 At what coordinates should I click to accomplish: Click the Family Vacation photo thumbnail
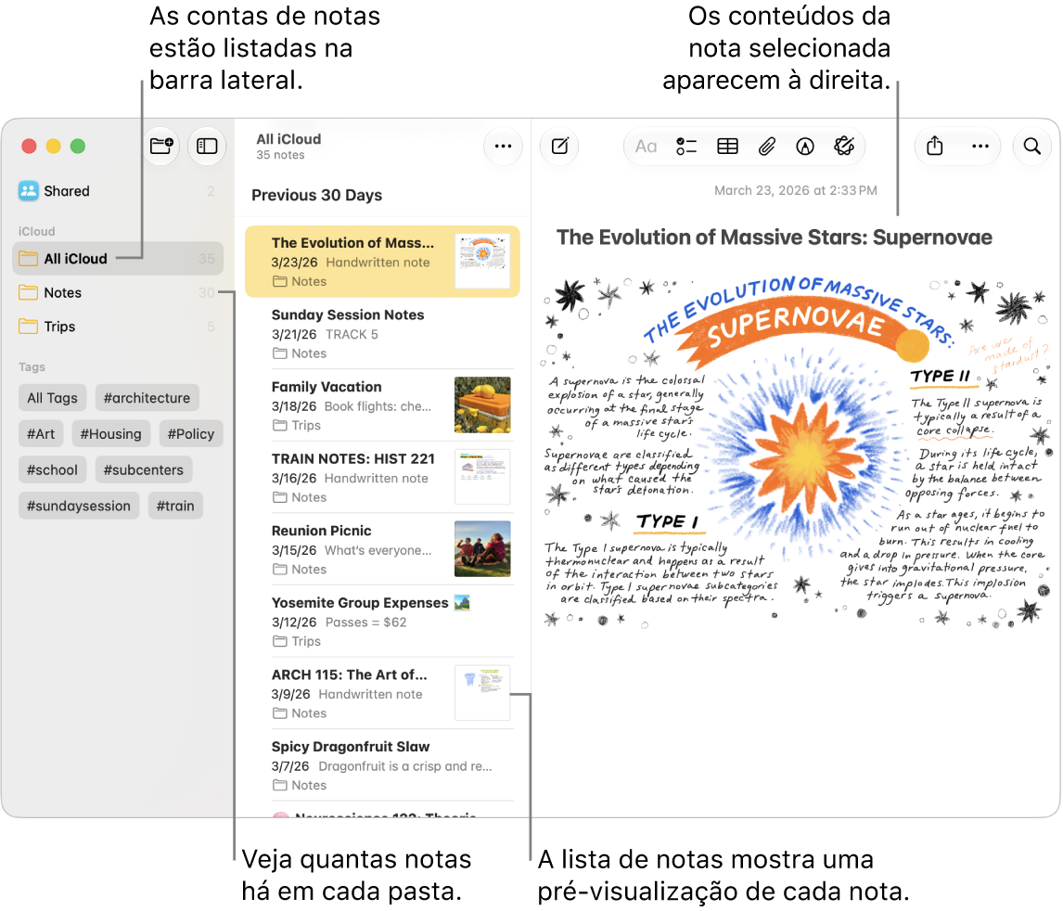(482, 404)
